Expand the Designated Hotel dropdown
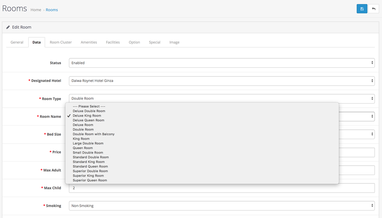382x218 pixels. 222,81
